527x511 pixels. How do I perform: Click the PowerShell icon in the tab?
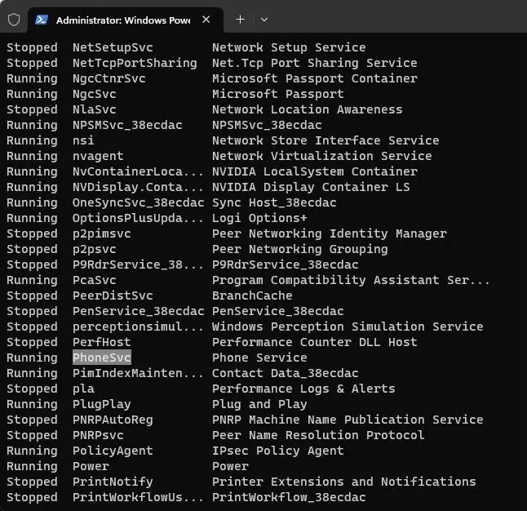[x=41, y=20]
